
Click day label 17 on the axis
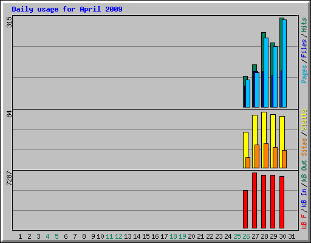click(x=164, y=236)
